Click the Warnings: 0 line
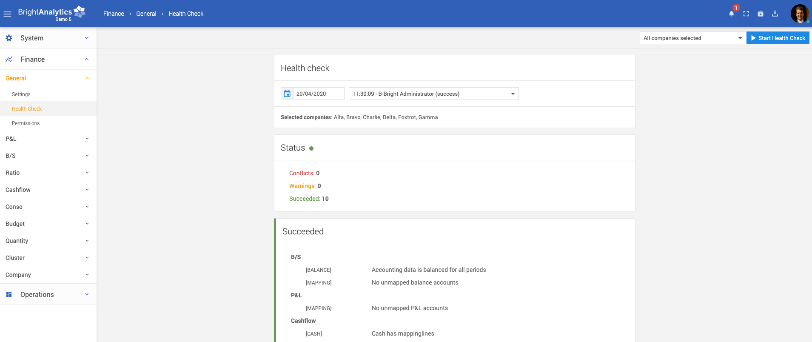The image size is (812, 342). (305, 186)
